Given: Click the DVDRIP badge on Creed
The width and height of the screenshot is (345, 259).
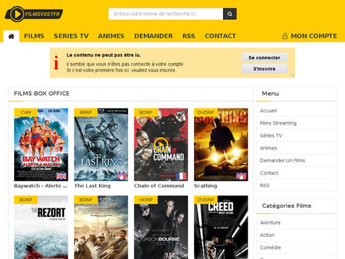Looking at the screenshot, I should pos(206,200).
